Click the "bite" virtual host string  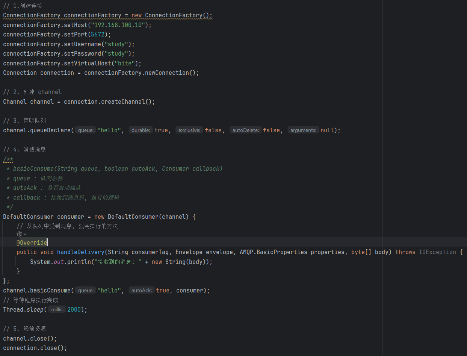point(125,64)
